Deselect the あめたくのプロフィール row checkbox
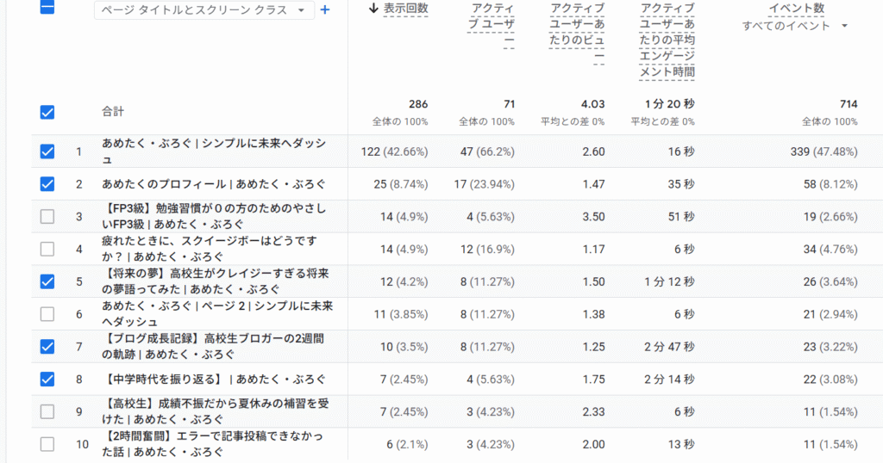The height and width of the screenshot is (463, 883). (x=47, y=184)
